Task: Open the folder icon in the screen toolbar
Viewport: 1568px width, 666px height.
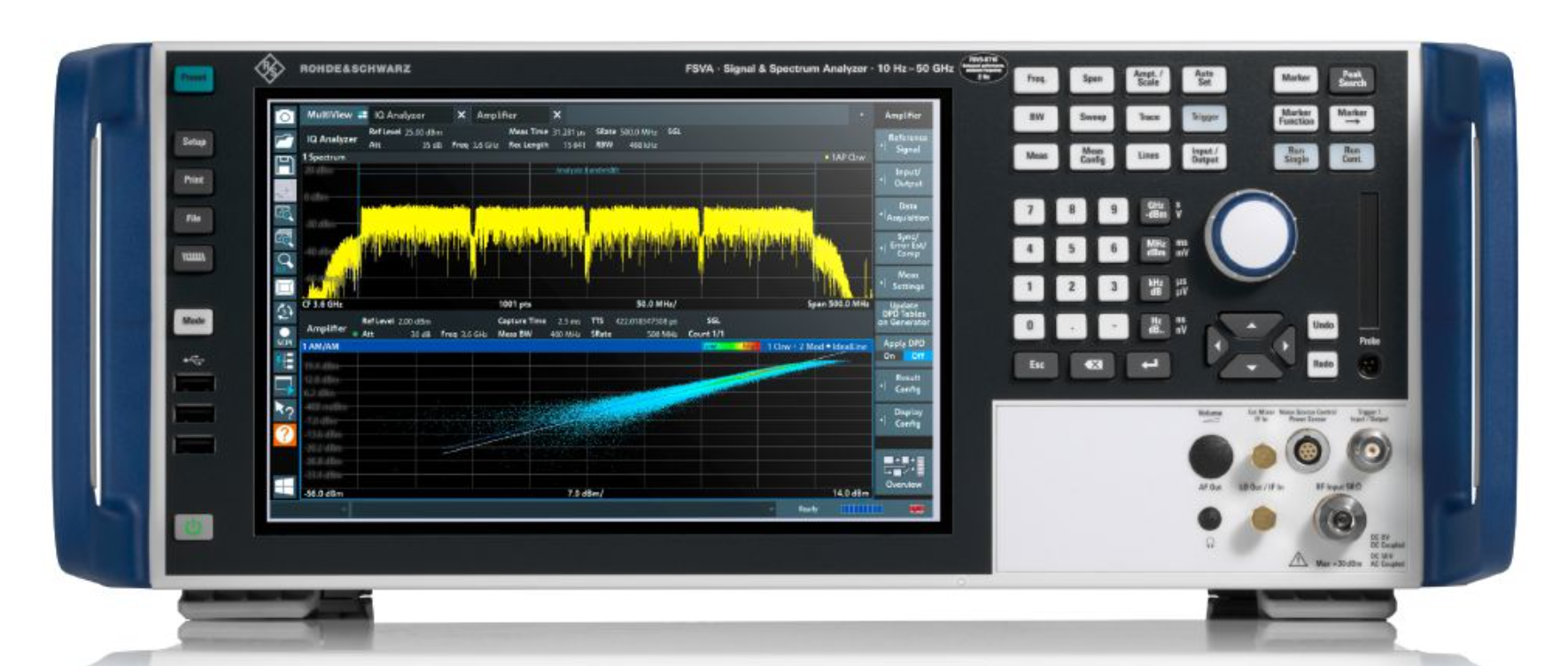Action: pos(283,141)
